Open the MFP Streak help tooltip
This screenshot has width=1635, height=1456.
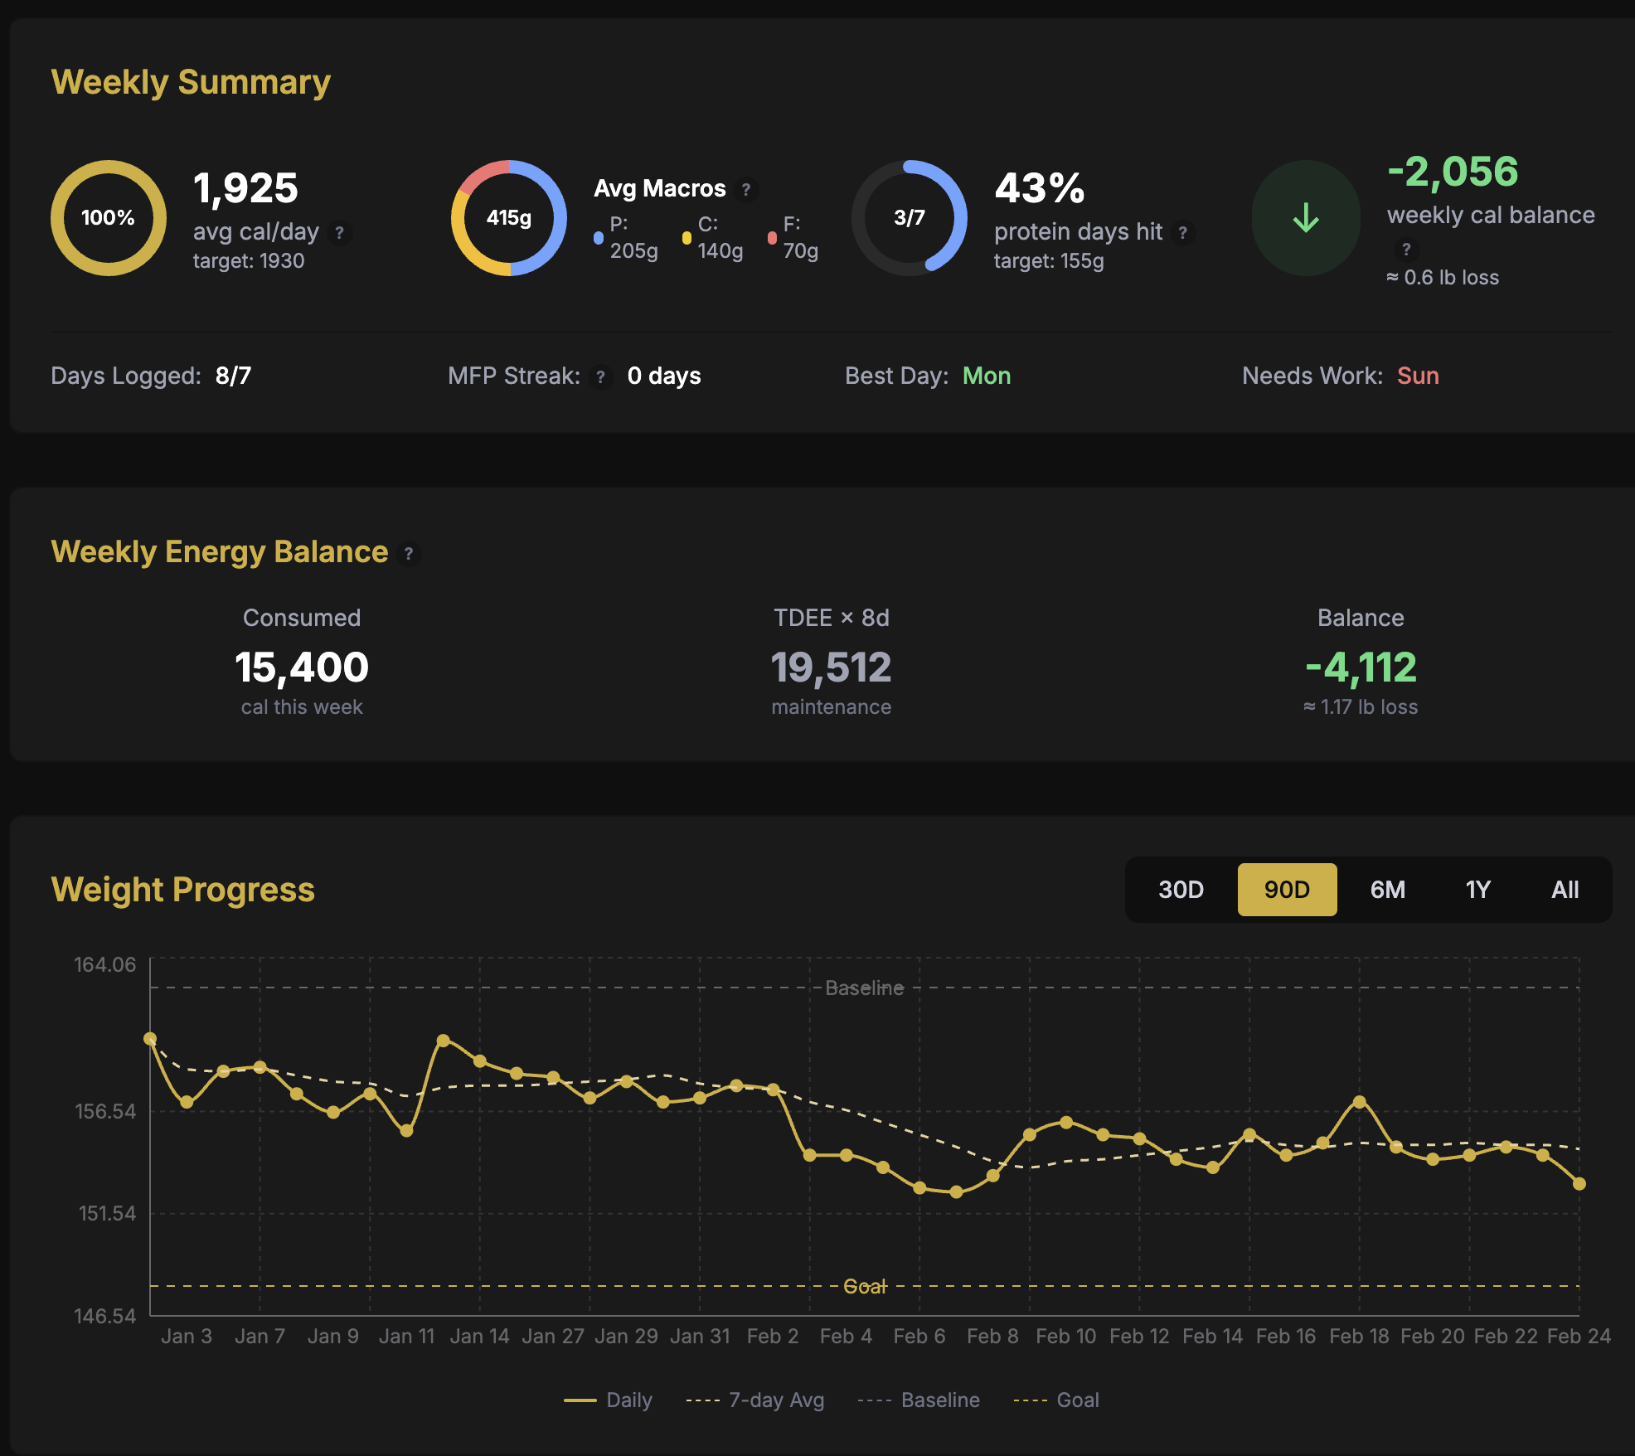tap(599, 376)
